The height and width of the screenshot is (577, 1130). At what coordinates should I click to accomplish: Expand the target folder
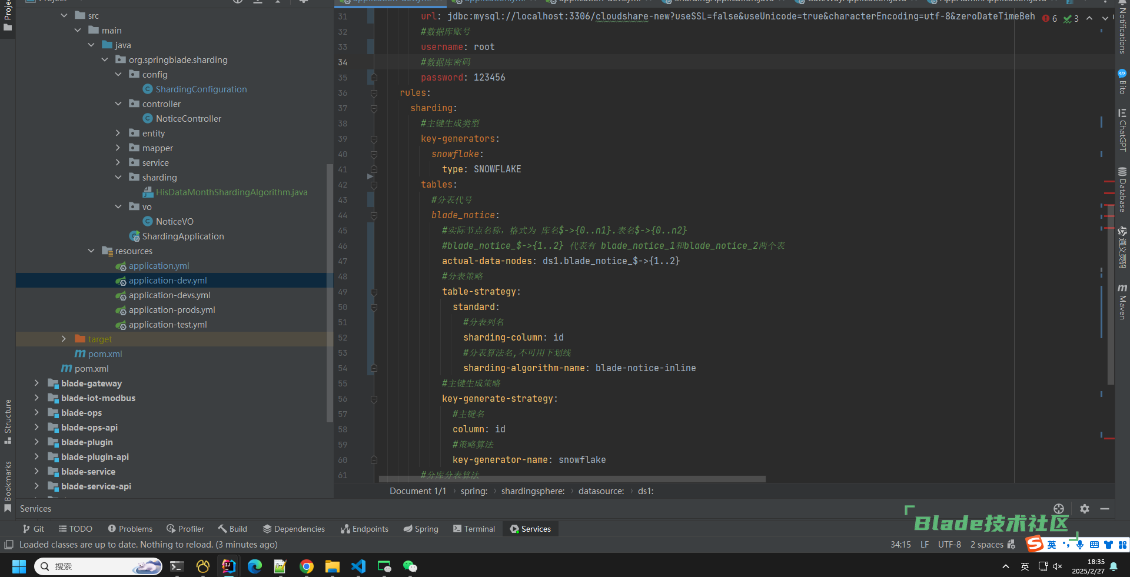64,339
